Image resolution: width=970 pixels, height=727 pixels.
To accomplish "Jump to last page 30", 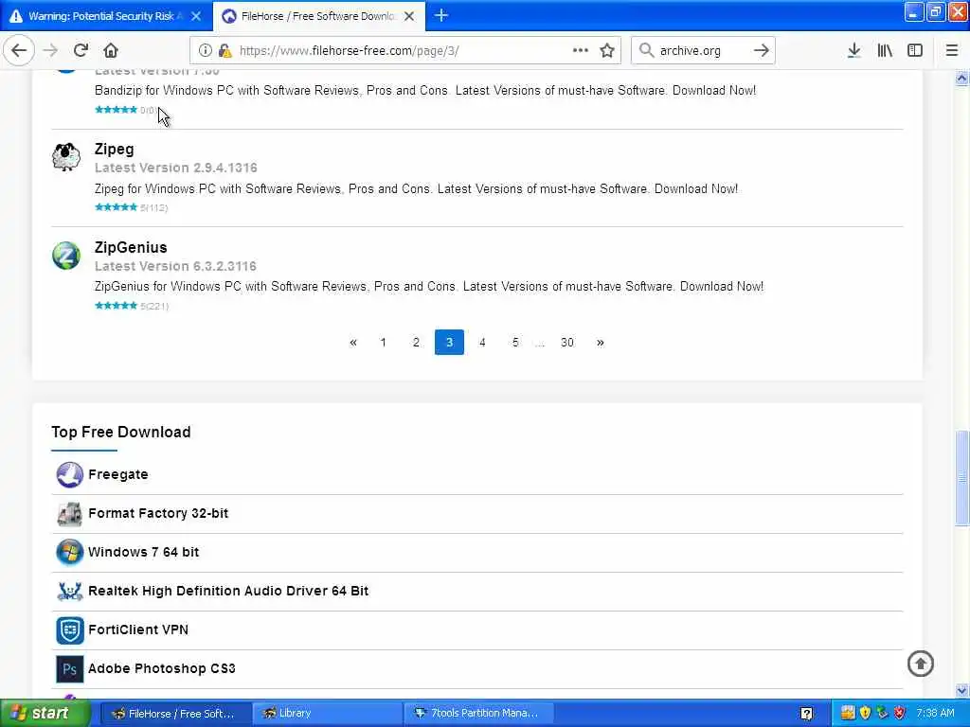I will pyautogui.click(x=567, y=343).
